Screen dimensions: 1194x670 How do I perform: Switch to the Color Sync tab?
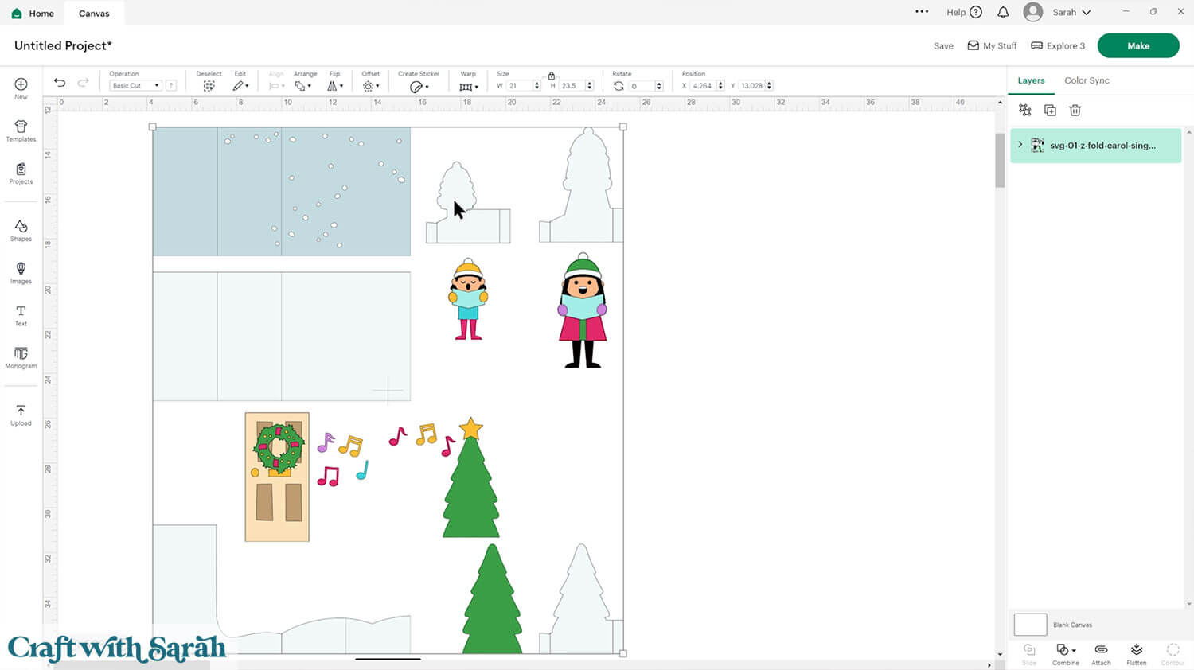pos(1087,80)
